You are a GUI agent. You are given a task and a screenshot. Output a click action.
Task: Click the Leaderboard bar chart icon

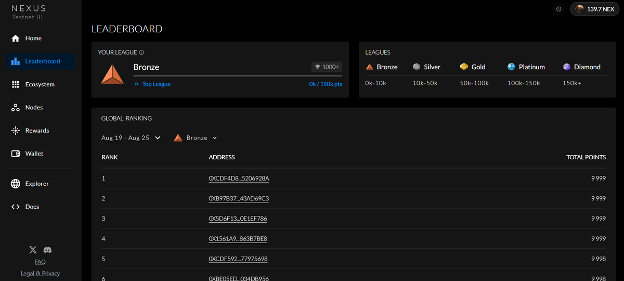click(16, 61)
